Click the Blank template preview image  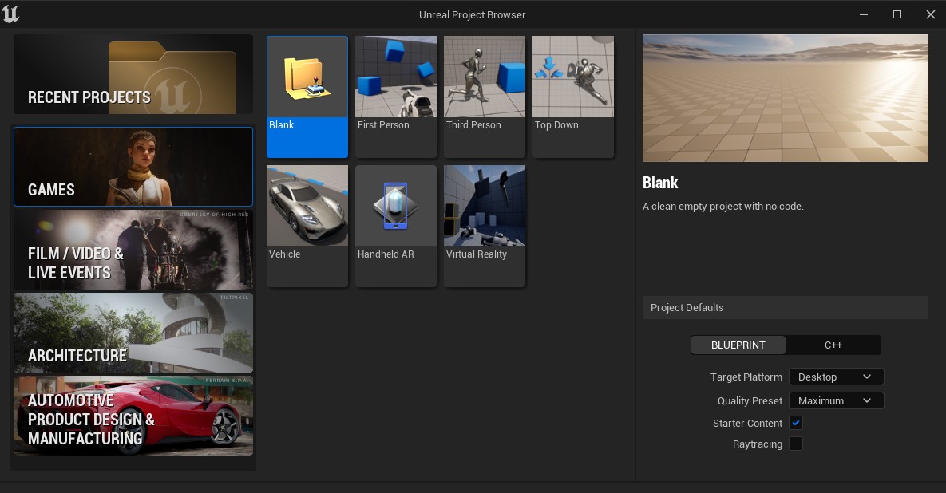(785, 98)
